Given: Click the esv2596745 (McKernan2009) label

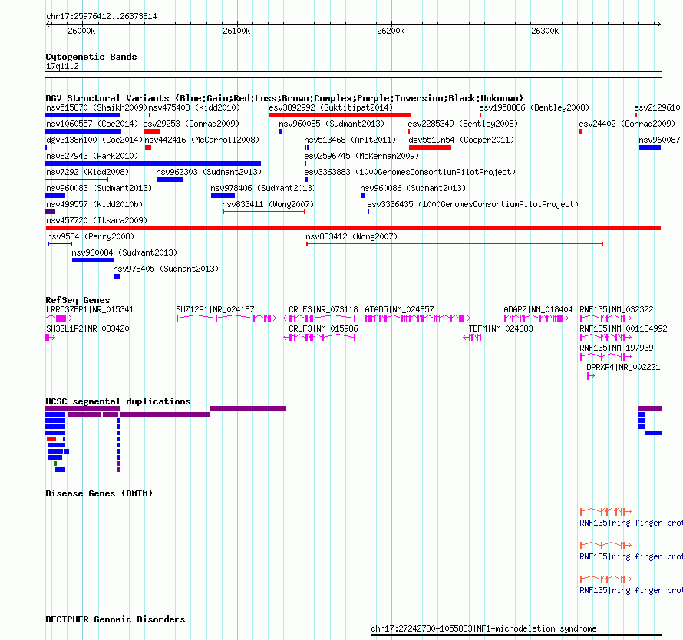Looking at the screenshot, I should 361,156.
